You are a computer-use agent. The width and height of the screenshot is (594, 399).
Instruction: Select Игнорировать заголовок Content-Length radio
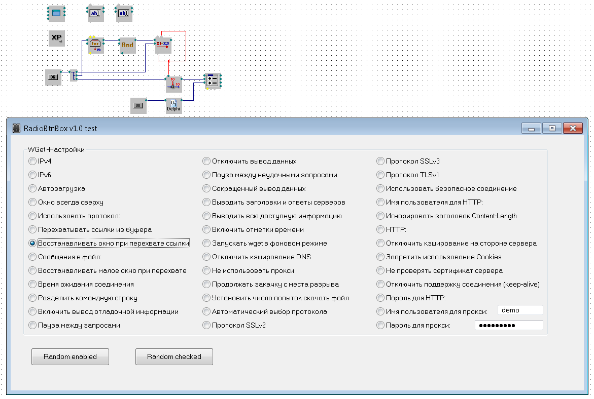click(x=446, y=216)
